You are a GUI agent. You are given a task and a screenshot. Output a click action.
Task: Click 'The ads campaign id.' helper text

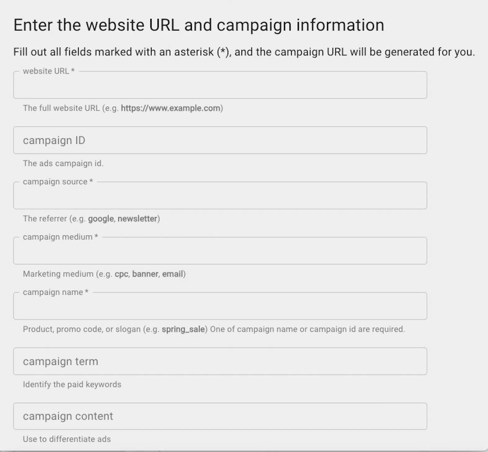click(x=63, y=163)
